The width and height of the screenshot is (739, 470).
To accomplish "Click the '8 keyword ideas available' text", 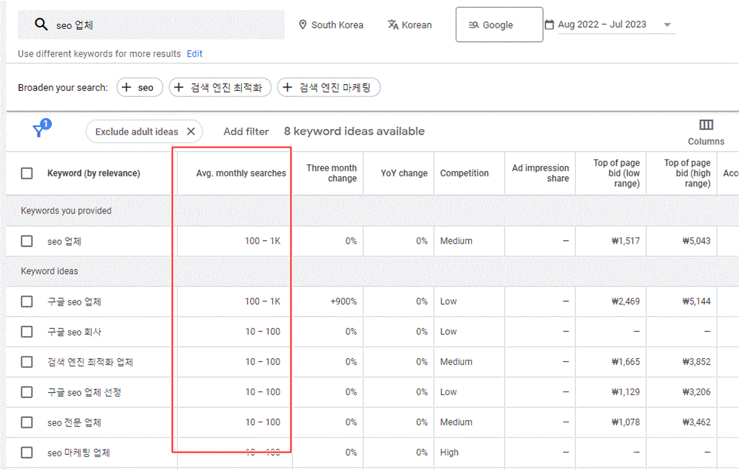I will (x=354, y=131).
